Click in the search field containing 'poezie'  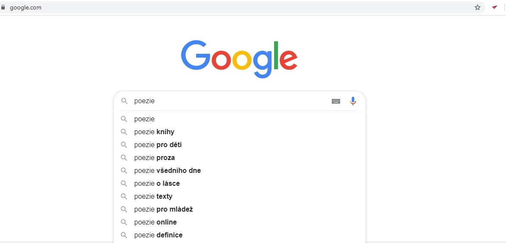point(231,101)
